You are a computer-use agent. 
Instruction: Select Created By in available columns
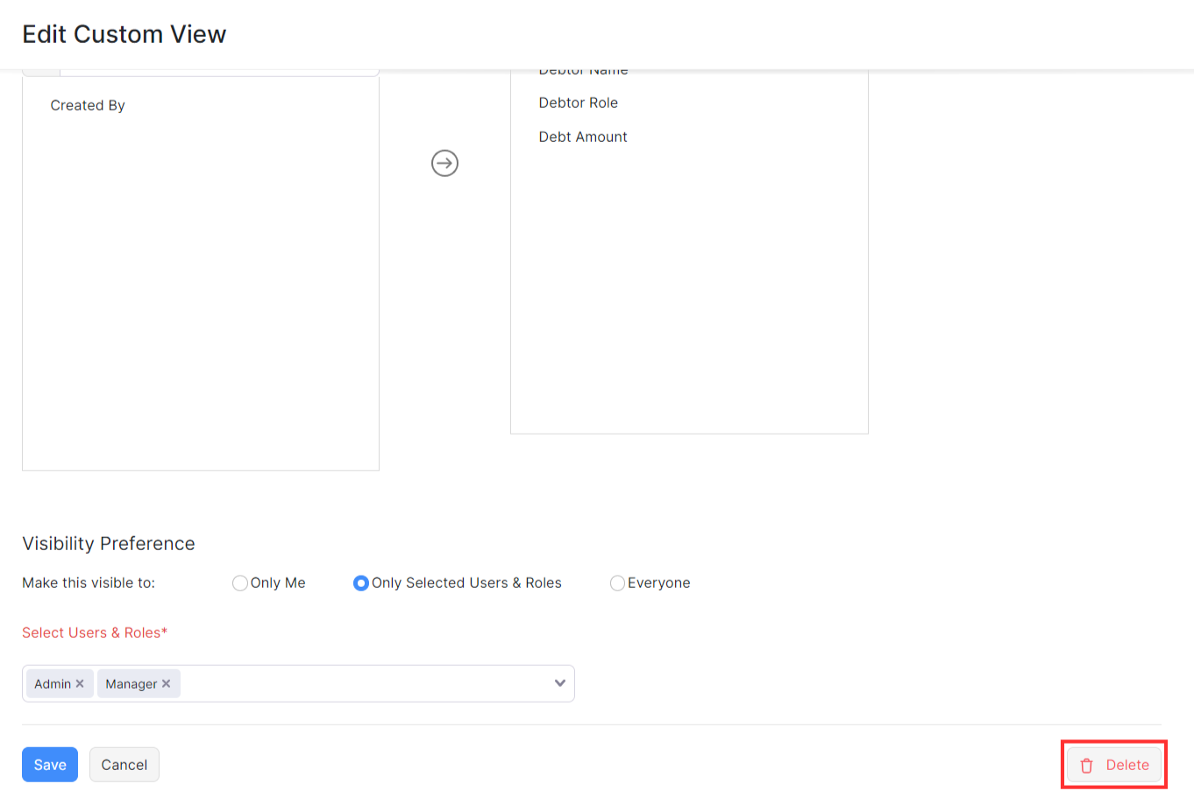pos(88,105)
